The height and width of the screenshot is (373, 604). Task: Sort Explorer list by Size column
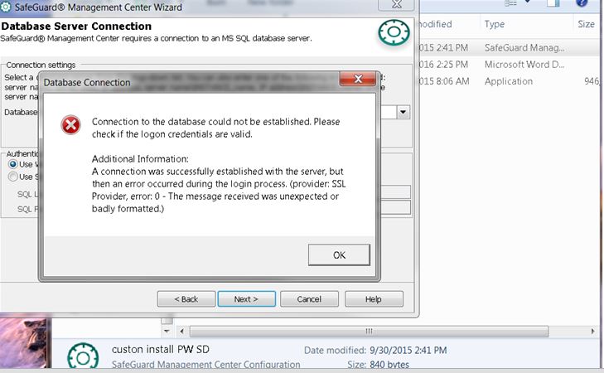[586, 24]
